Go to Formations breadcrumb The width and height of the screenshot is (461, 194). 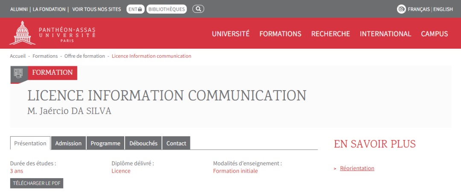pyautogui.click(x=45, y=56)
